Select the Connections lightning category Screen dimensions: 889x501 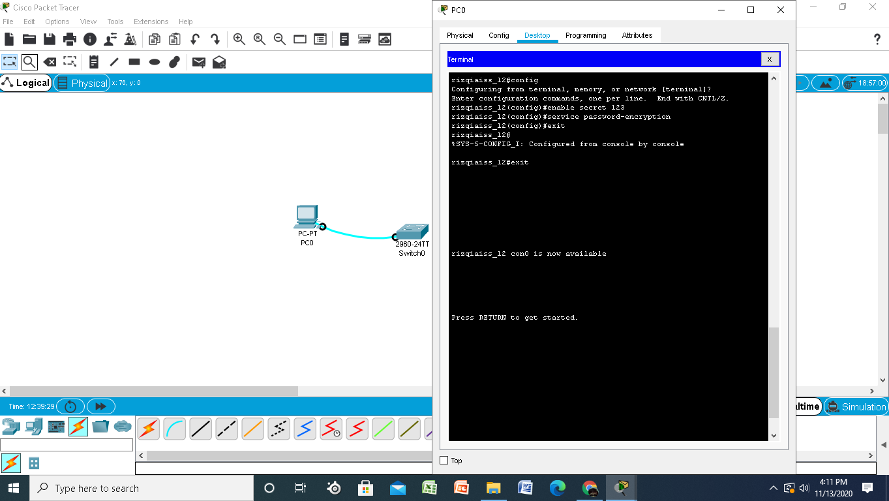pyautogui.click(x=78, y=427)
